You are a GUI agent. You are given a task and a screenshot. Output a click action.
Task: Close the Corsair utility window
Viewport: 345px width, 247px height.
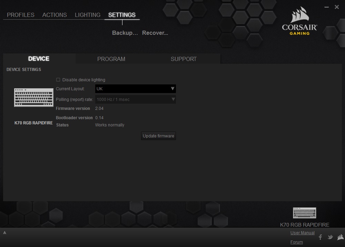pyautogui.click(x=337, y=7)
